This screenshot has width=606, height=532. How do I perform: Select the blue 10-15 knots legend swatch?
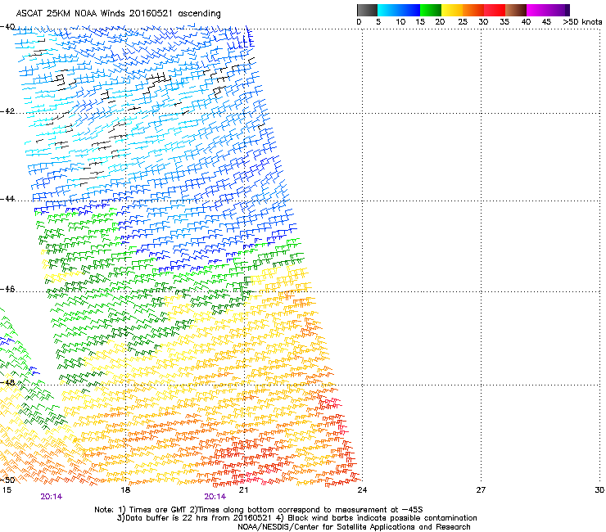pos(409,10)
